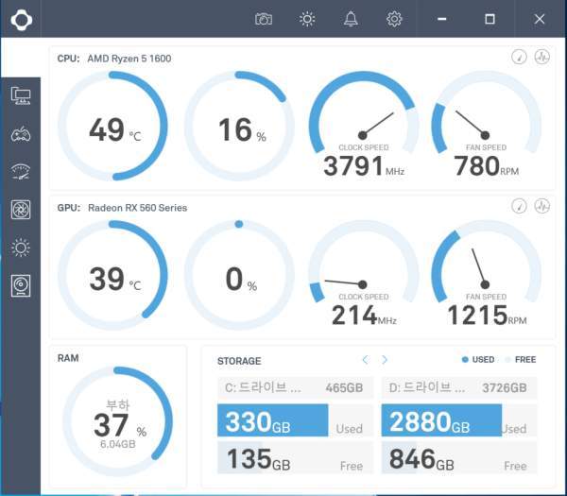
Task: Minimize the CAM window
Action: click(x=442, y=19)
